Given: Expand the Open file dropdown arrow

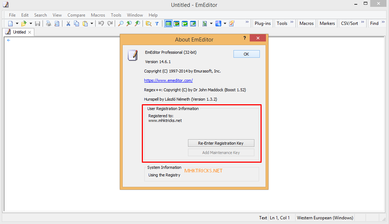Looking at the screenshot, I should [31, 23].
